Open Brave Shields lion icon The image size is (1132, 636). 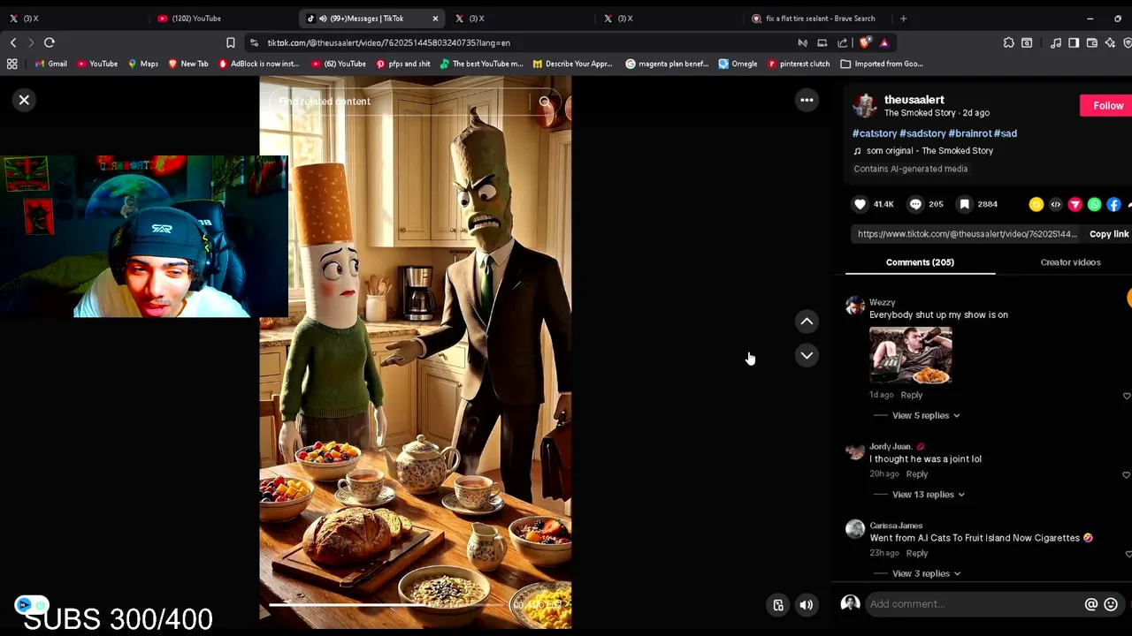[x=864, y=42]
